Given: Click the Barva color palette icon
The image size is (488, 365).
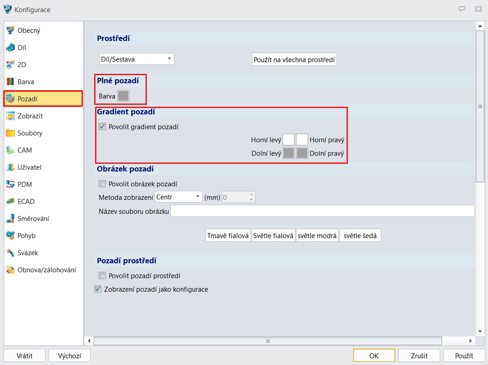Looking at the screenshot, I should [x=10, y=81].
